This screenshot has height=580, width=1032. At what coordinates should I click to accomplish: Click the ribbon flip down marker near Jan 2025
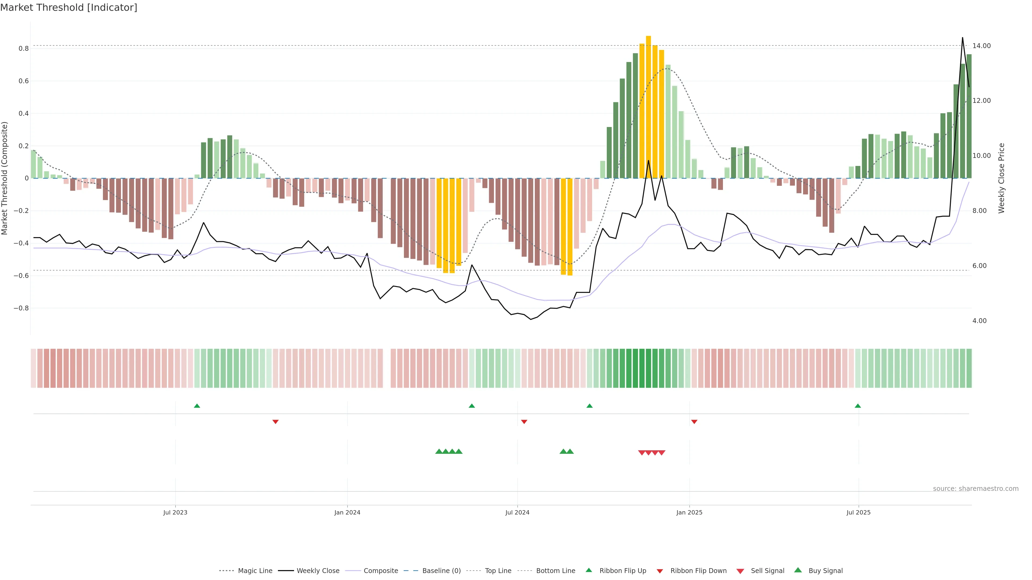pos(694,422)
